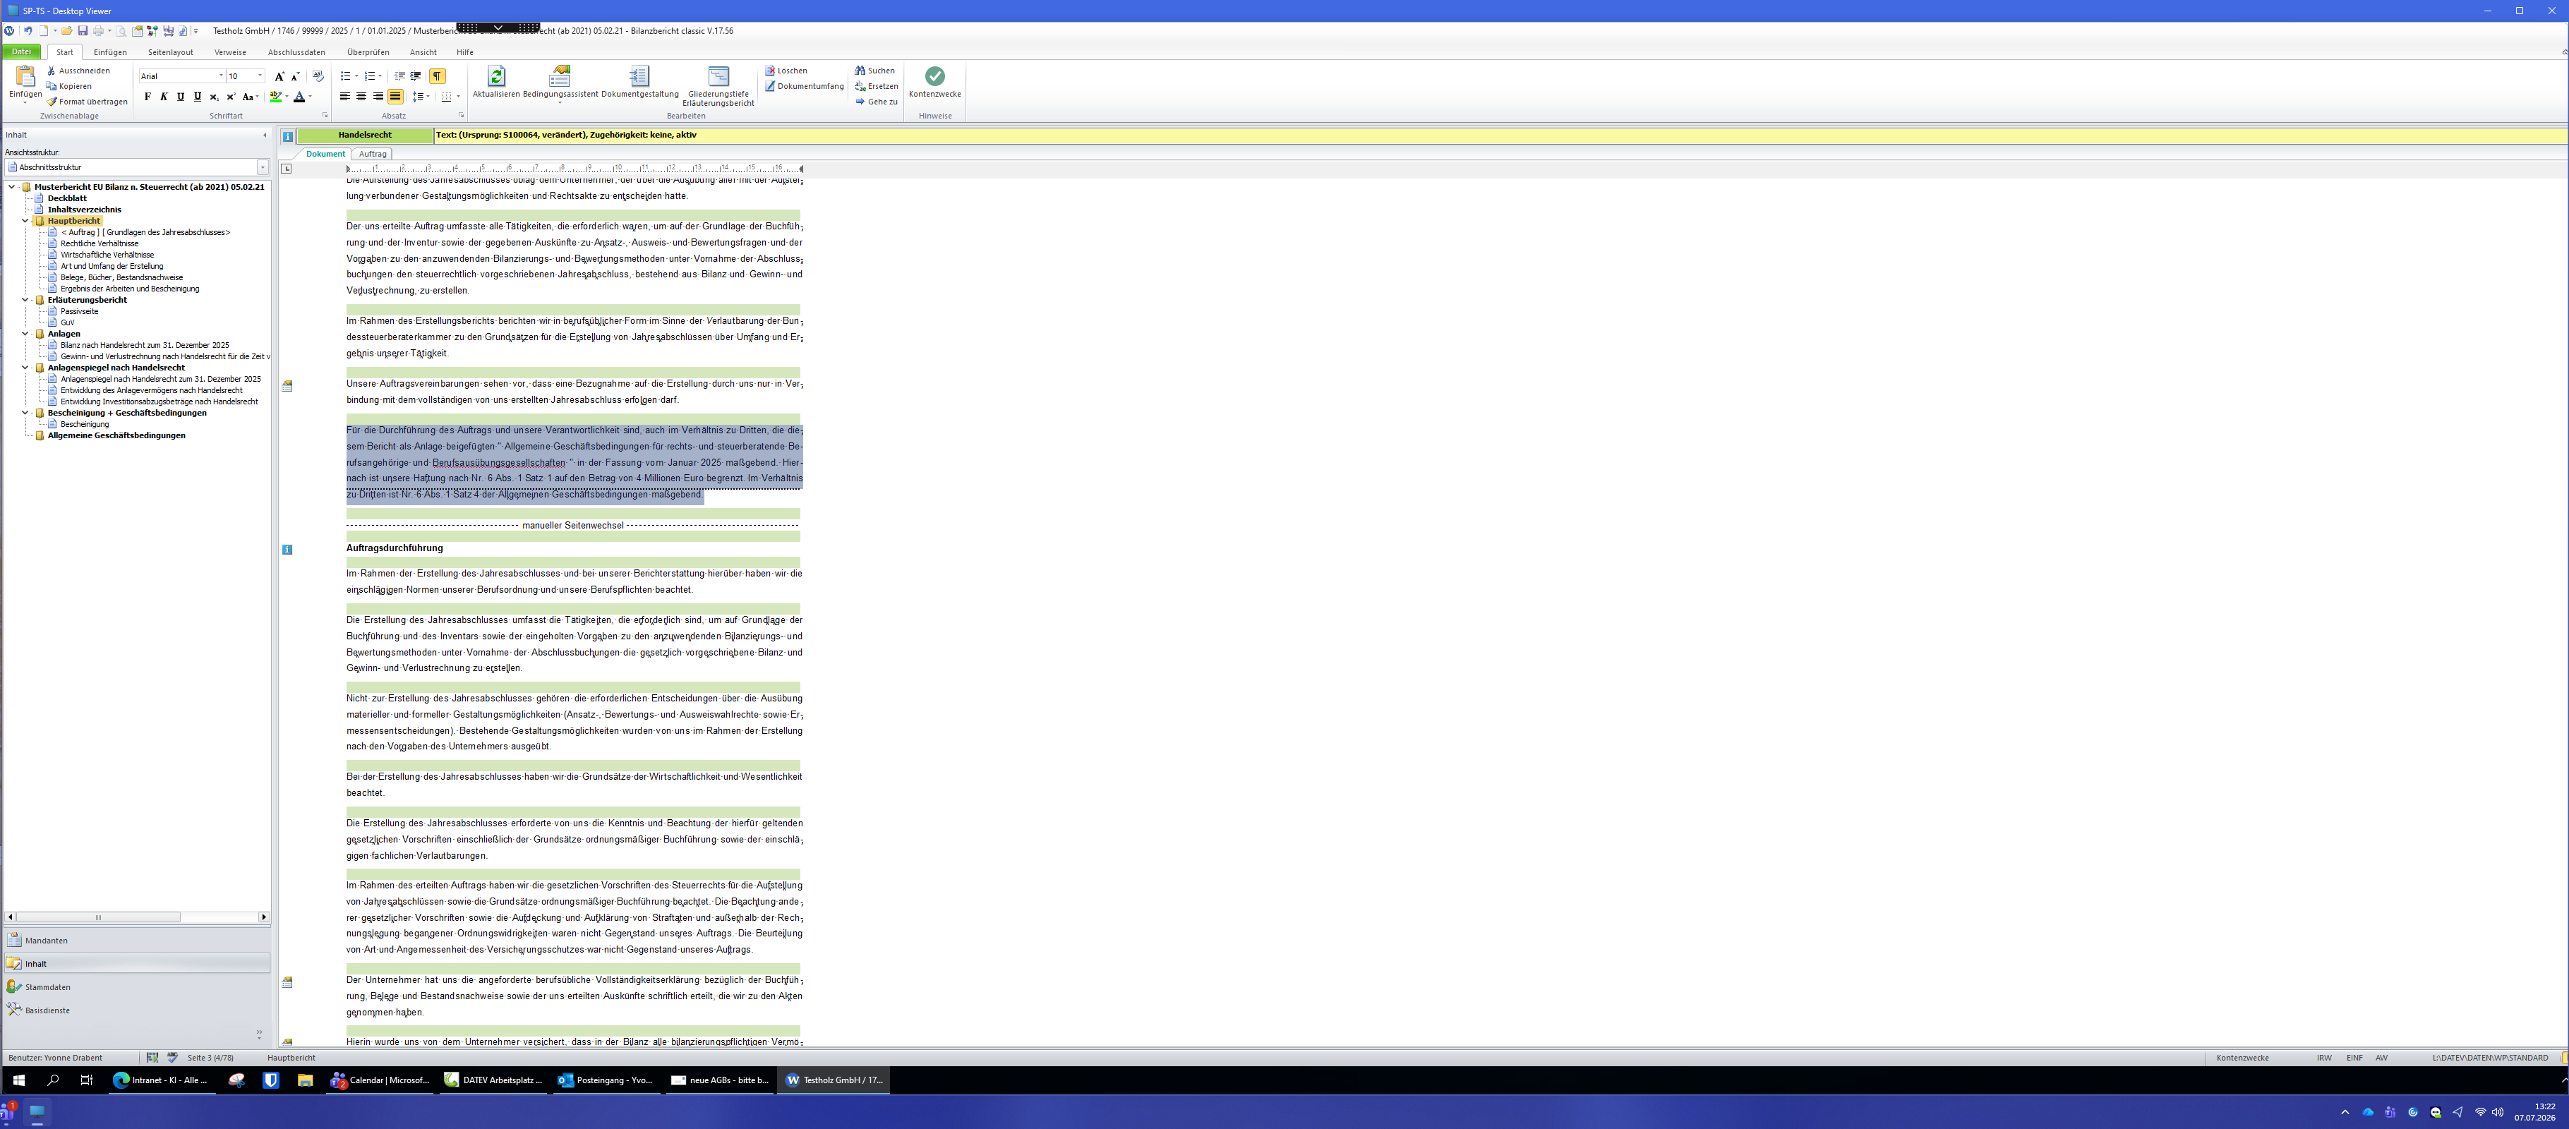Click the text highlight color swatch
Viewport: 2569px width, 1129px height.
point(276,97)
